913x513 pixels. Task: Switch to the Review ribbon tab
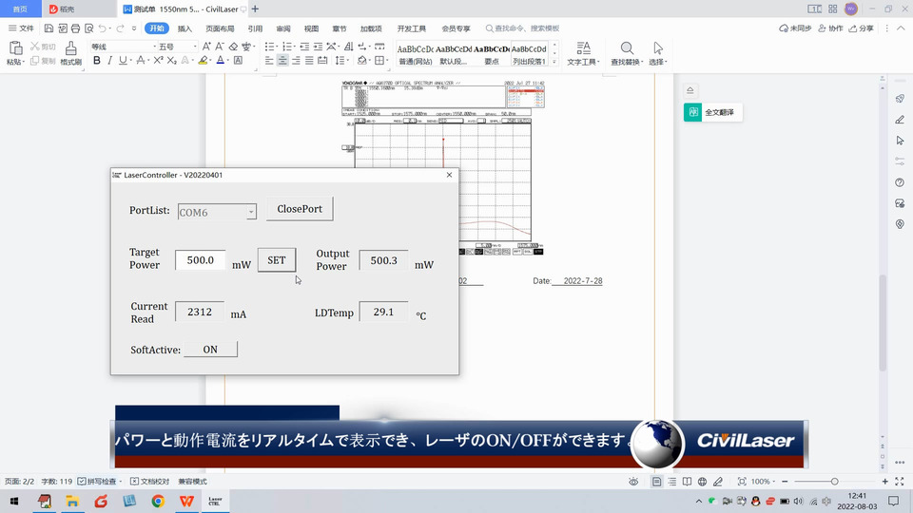coord(283,28)
